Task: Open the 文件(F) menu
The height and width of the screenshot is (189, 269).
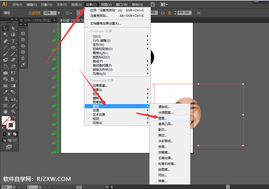Action: [17, 4]
